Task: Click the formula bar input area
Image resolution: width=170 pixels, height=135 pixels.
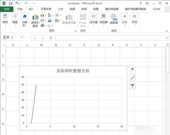Action: coord(111,38)
